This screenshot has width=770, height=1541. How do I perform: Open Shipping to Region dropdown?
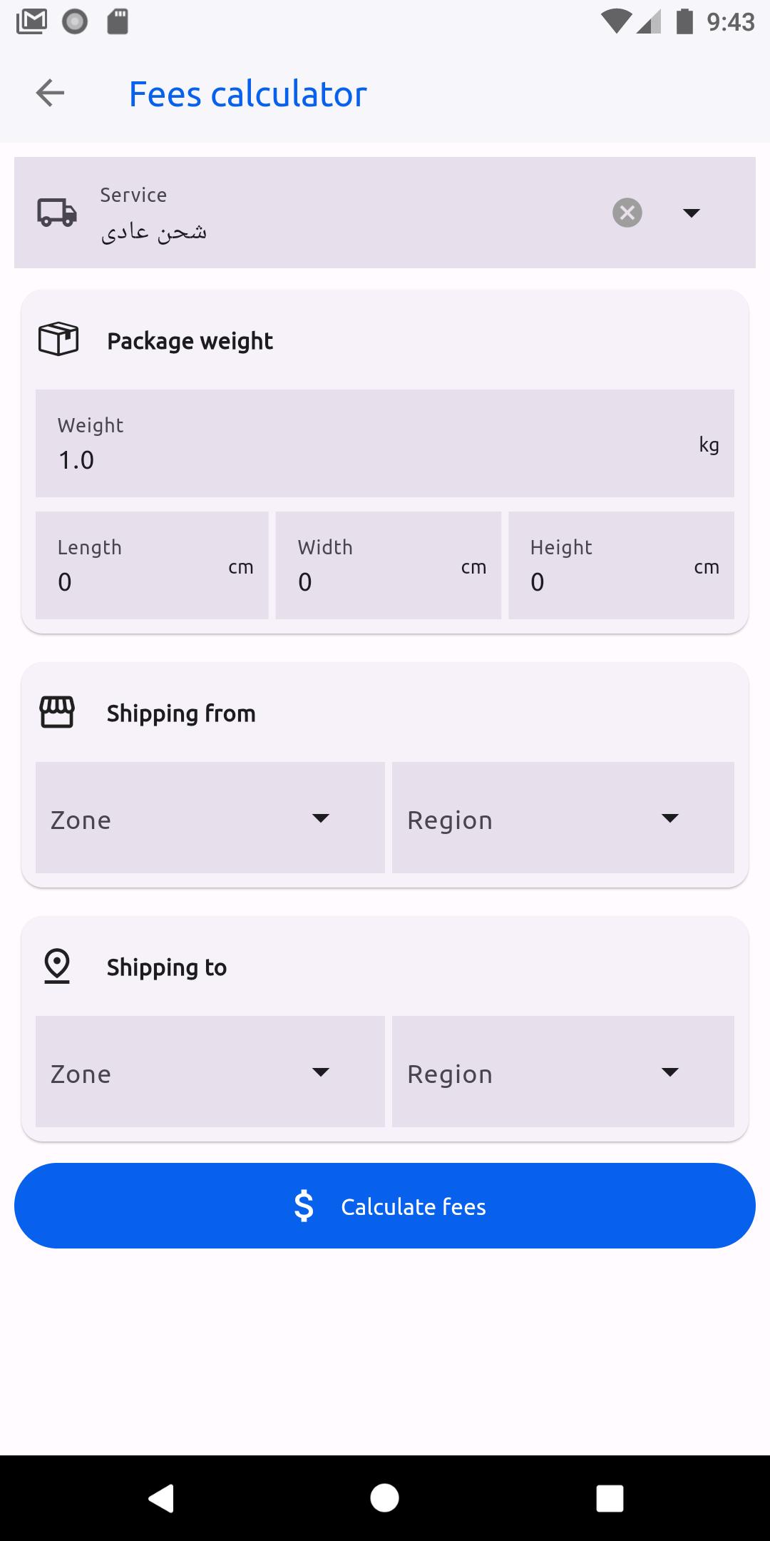(563, 1072)
